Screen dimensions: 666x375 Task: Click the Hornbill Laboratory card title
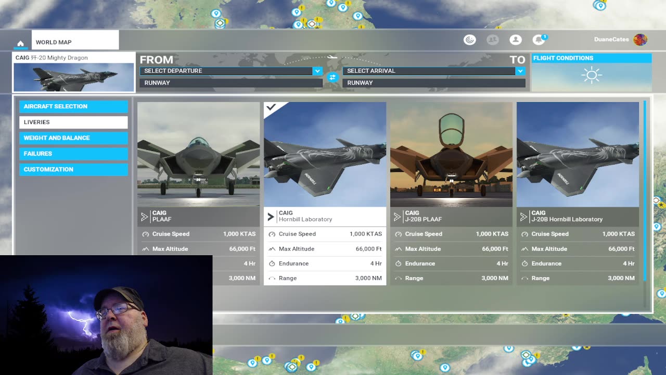[x=305, y=216]
